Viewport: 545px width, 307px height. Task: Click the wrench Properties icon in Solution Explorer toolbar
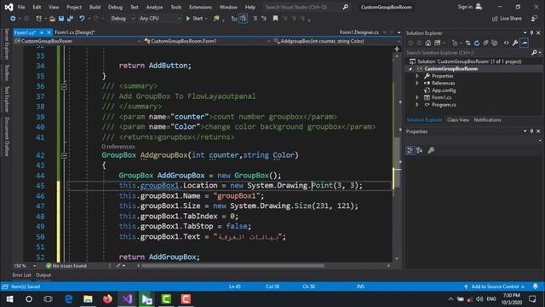pyautogui.click(x=515, y=43)
